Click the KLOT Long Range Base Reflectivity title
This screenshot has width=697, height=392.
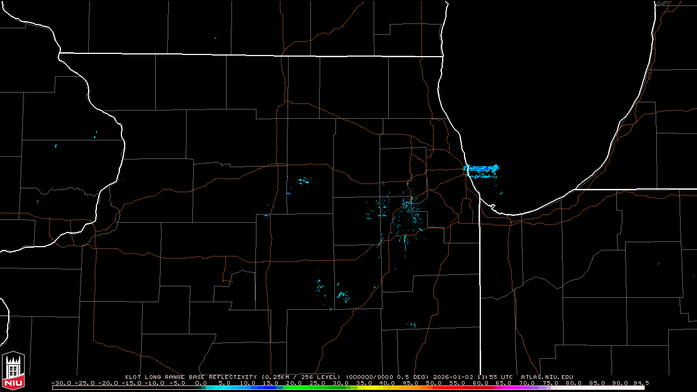[x=191, y=377]
